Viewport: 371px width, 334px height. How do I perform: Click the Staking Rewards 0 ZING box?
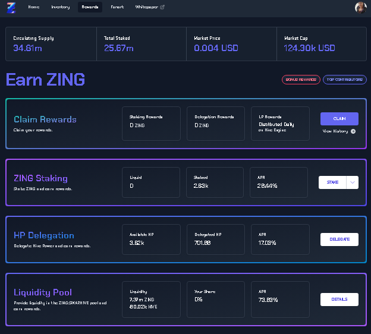point(151,124)
